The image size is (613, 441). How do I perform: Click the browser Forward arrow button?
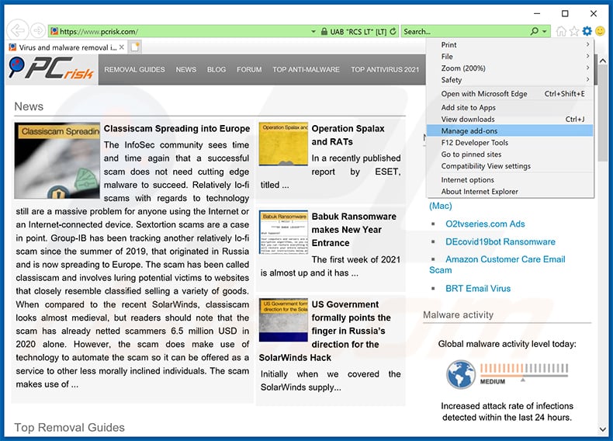point(38,30)
